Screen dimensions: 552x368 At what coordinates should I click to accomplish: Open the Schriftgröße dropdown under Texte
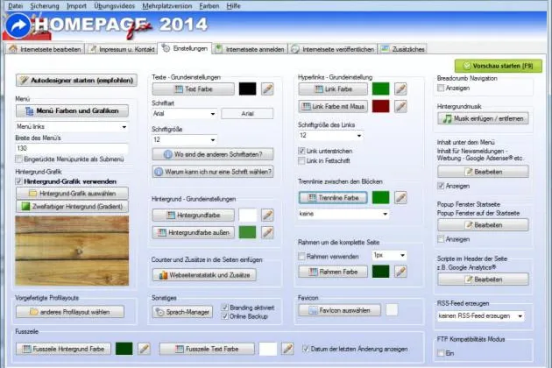pos(185,140)
